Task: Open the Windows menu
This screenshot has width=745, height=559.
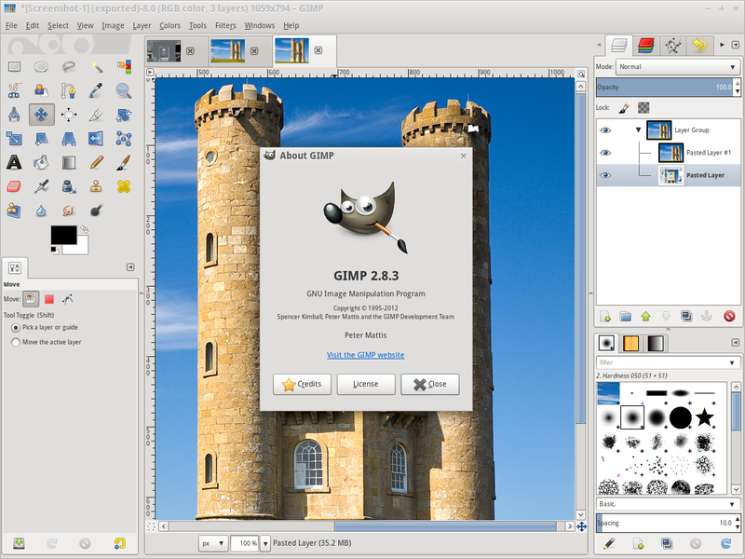Action: coord(260,25)
